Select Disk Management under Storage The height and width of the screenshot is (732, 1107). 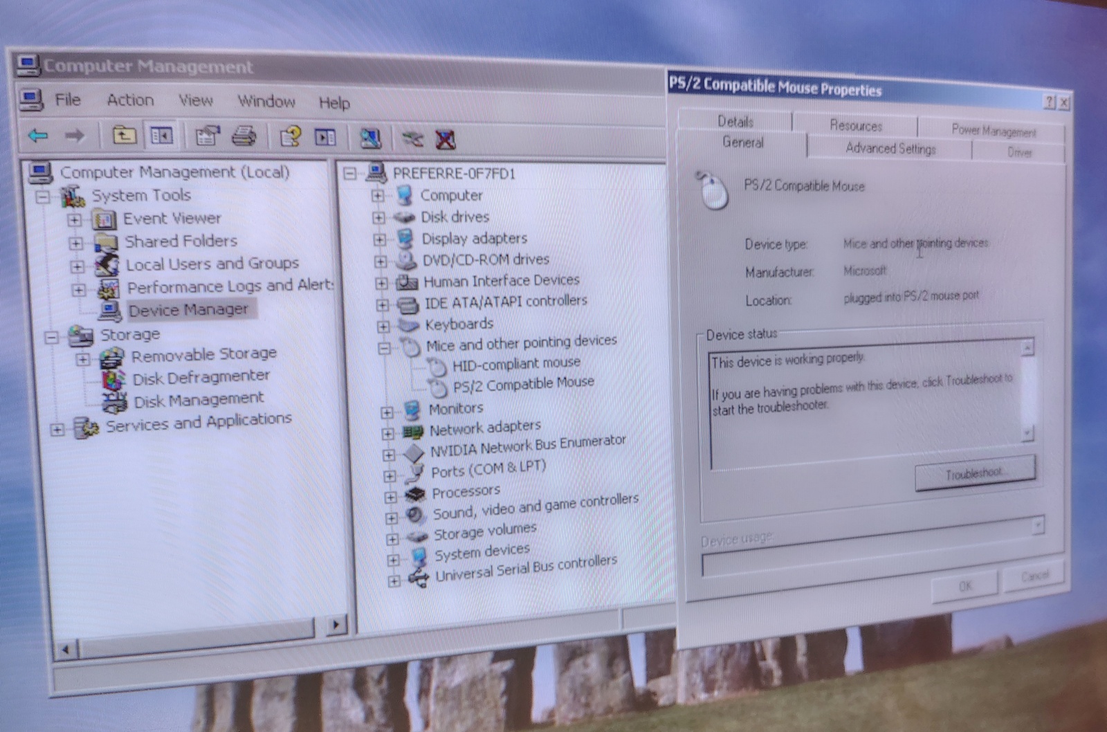(x=198, y=400)
